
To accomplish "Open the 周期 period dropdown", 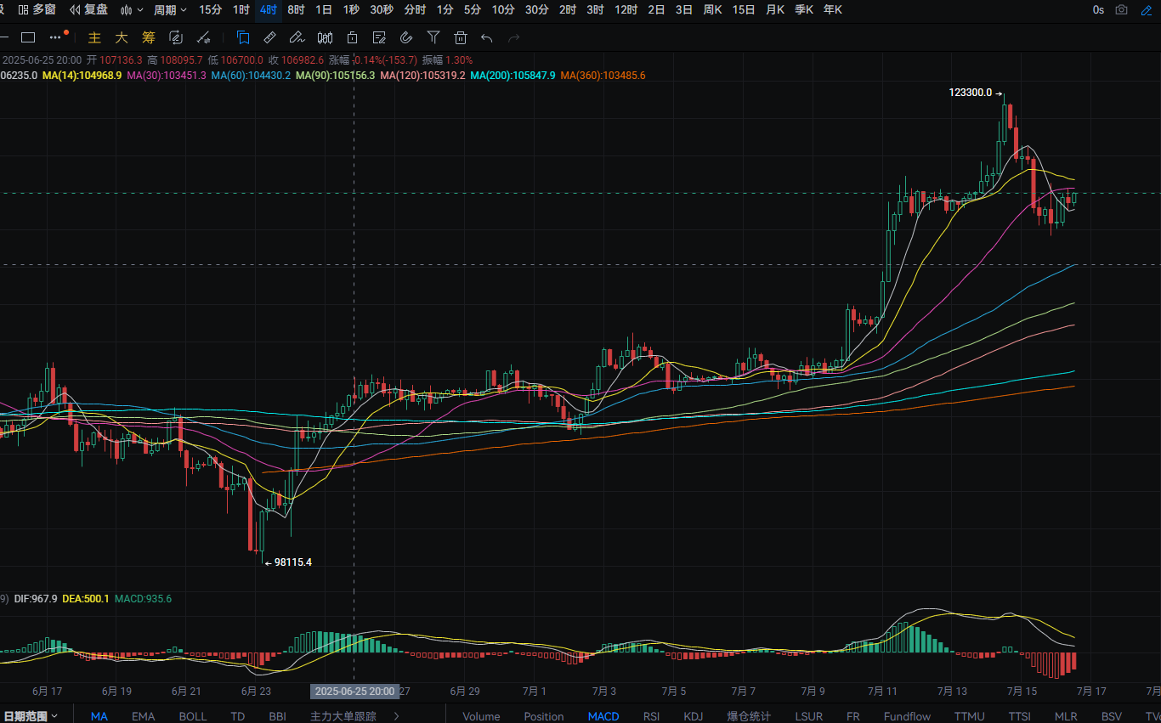I will coord(170,10).
